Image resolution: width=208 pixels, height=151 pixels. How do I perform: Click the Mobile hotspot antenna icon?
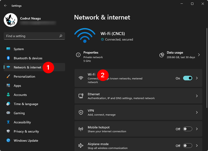point(81,129)
